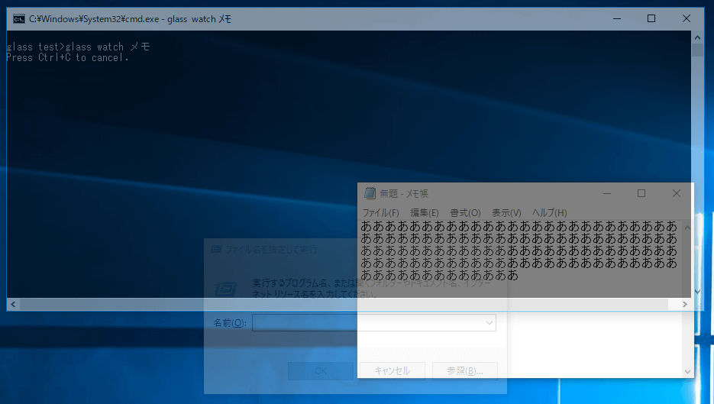Image resolution: width=714 pixels, height=404 pixels.
Task: Open the 書式(O) menu in Notepad
Action: (465, 213)
